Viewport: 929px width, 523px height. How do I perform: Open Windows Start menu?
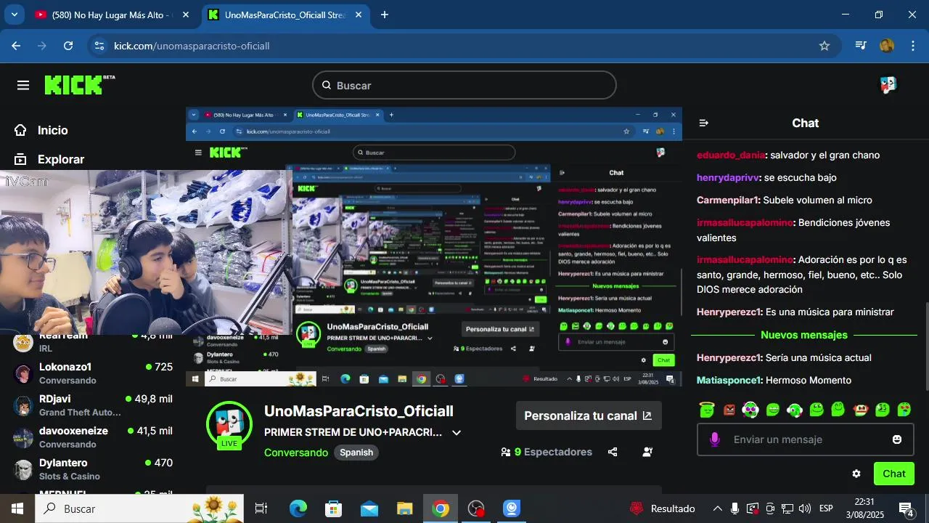tap(17, 508)
